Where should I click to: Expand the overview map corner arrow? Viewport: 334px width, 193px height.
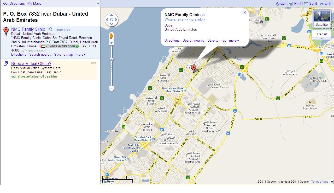(332, 182)
